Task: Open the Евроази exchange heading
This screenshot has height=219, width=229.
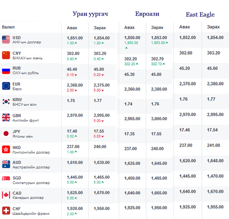Action: tap(147, 14)
